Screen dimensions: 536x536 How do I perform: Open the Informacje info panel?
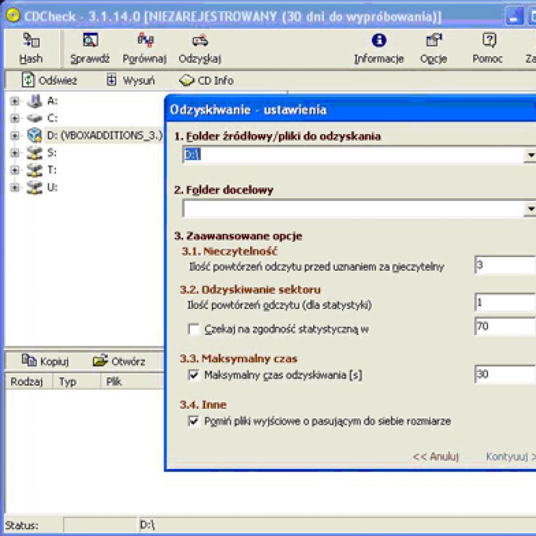coord(379,49)
